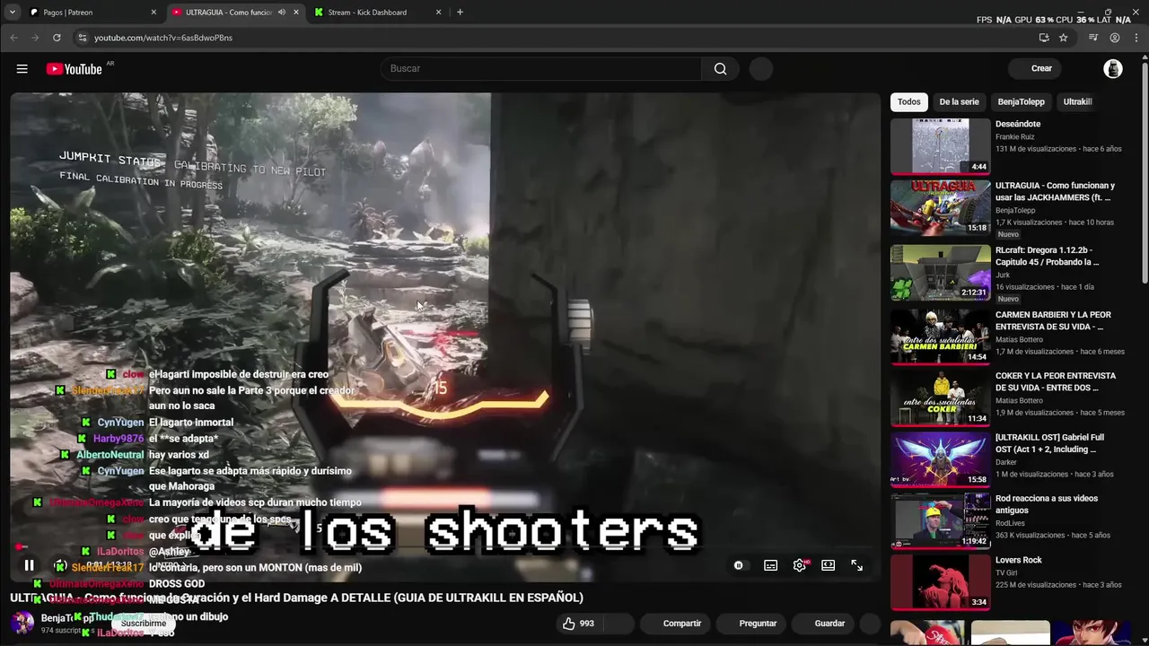Screen dimensions: 1149x646
Task: Click the TV Girl channel name
Action: click(1006, 572)
